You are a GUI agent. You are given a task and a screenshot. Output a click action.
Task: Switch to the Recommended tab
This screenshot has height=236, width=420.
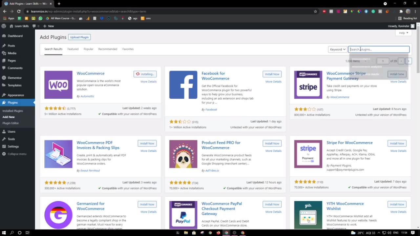(108, 49)
